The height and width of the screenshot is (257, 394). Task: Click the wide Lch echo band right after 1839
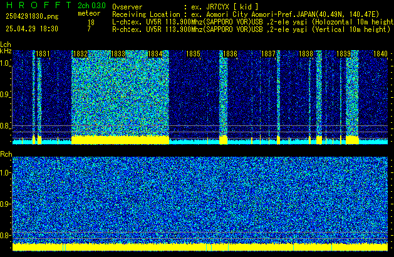[352, 97]
